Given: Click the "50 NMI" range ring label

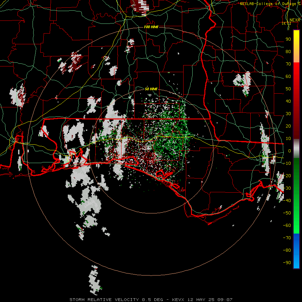Looking at the screenshot, I should [x=151, y=89].
